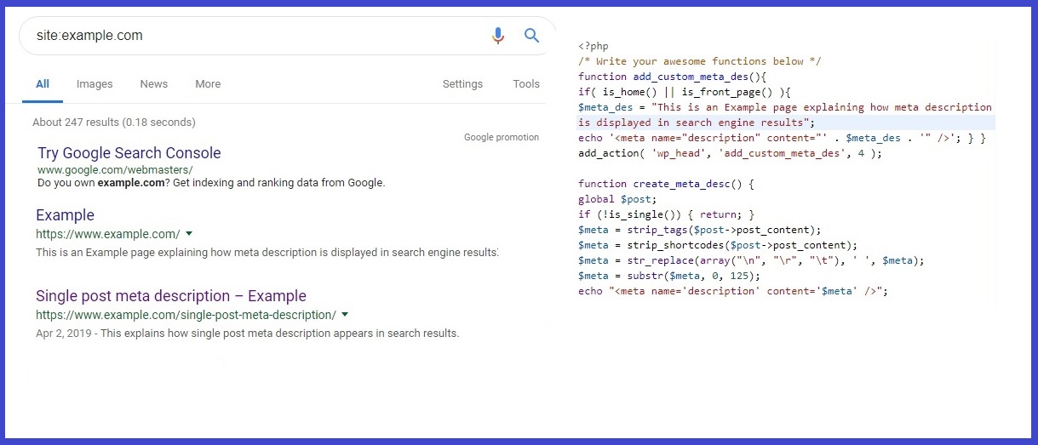Click the is_home() || is_front_page() condition line

[685, 92]
